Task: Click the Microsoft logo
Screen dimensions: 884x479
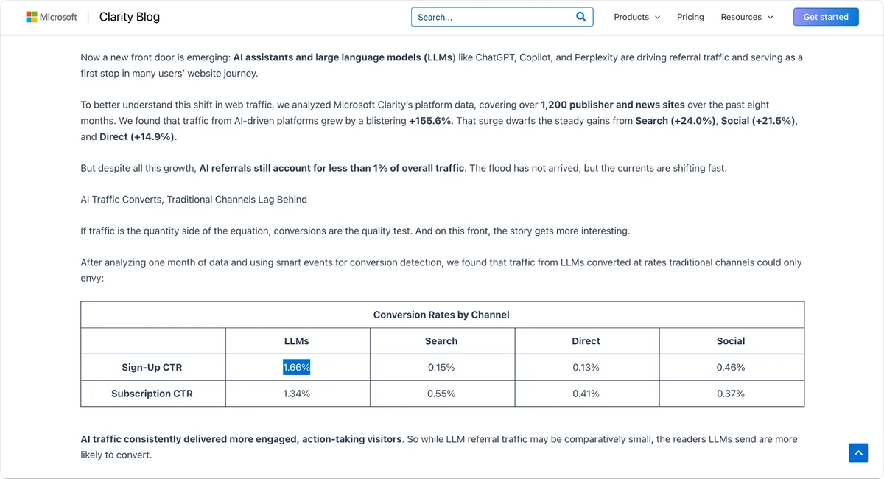Action: coord(51,17)
